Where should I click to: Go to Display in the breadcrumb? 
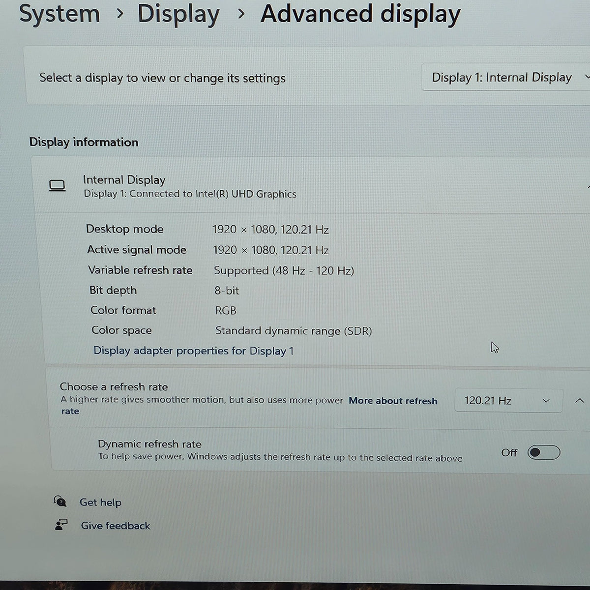pos(178,14)
